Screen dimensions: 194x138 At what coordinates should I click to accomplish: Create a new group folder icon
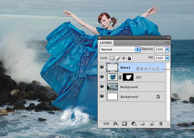(x=142, y=124)
